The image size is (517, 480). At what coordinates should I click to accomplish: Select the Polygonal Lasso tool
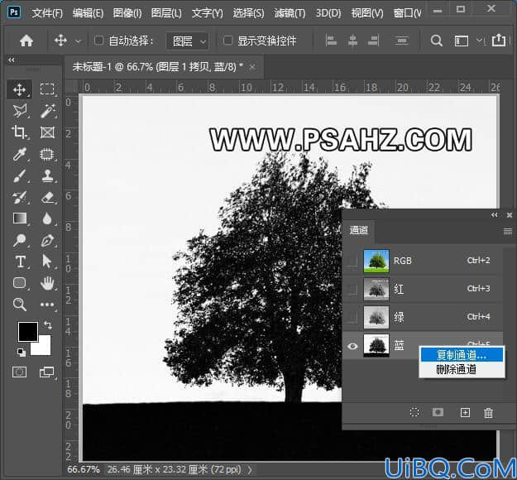[20, 111]
